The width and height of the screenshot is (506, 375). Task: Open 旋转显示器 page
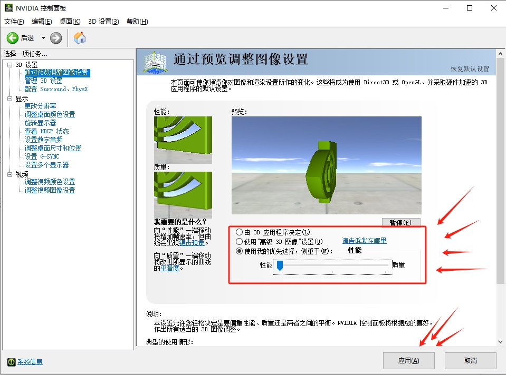pyautogui.click(x=40, y=123)
